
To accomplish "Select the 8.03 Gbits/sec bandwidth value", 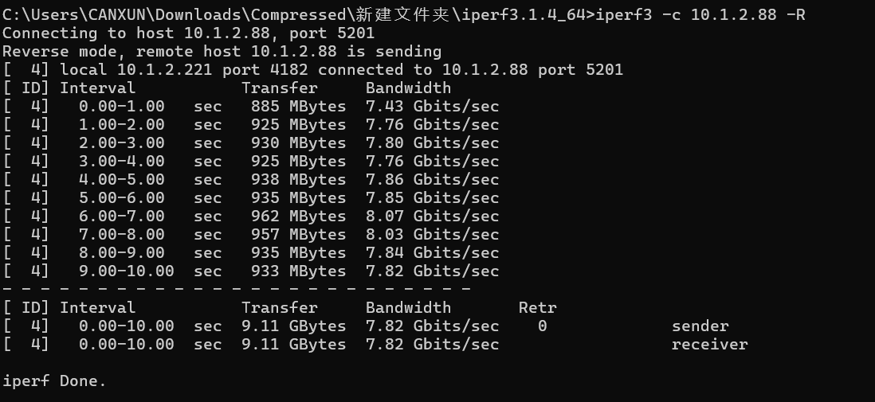I will point(432,235).
